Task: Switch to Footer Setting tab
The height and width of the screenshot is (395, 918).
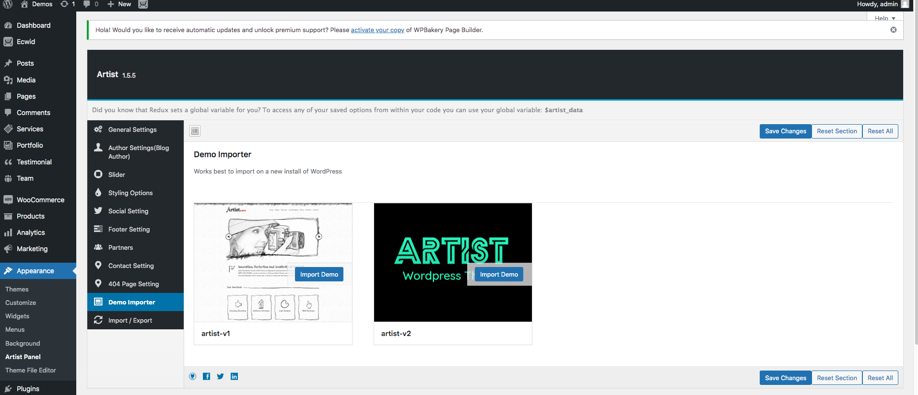Action: 135,229
